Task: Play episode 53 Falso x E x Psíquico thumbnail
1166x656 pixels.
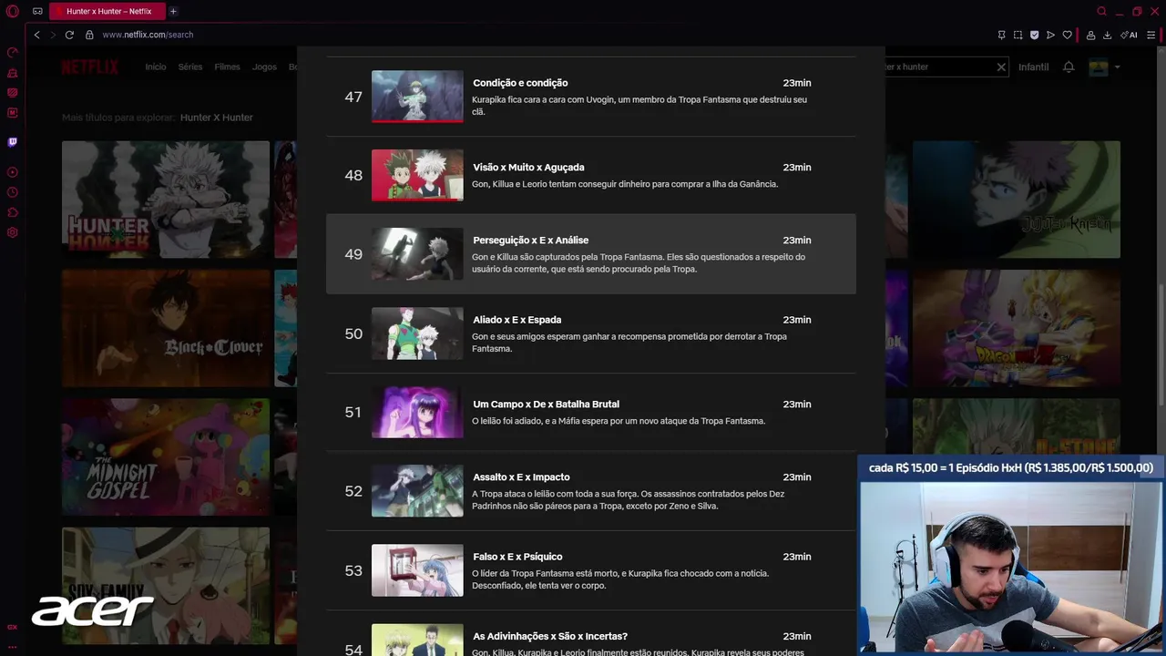Action: click(x=417, y=570)
